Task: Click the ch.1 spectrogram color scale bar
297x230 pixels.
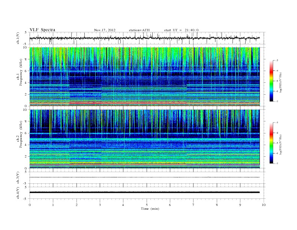Action: [x=271, y=81]
